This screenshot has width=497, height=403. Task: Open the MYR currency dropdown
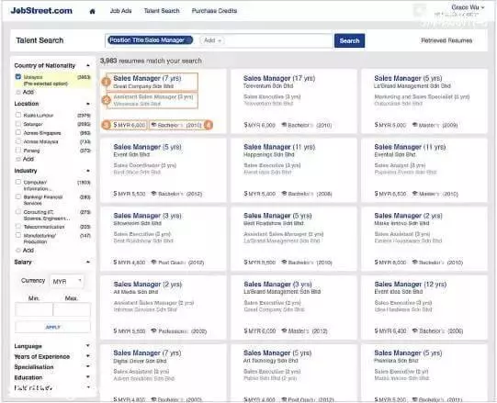pos(67,281)
